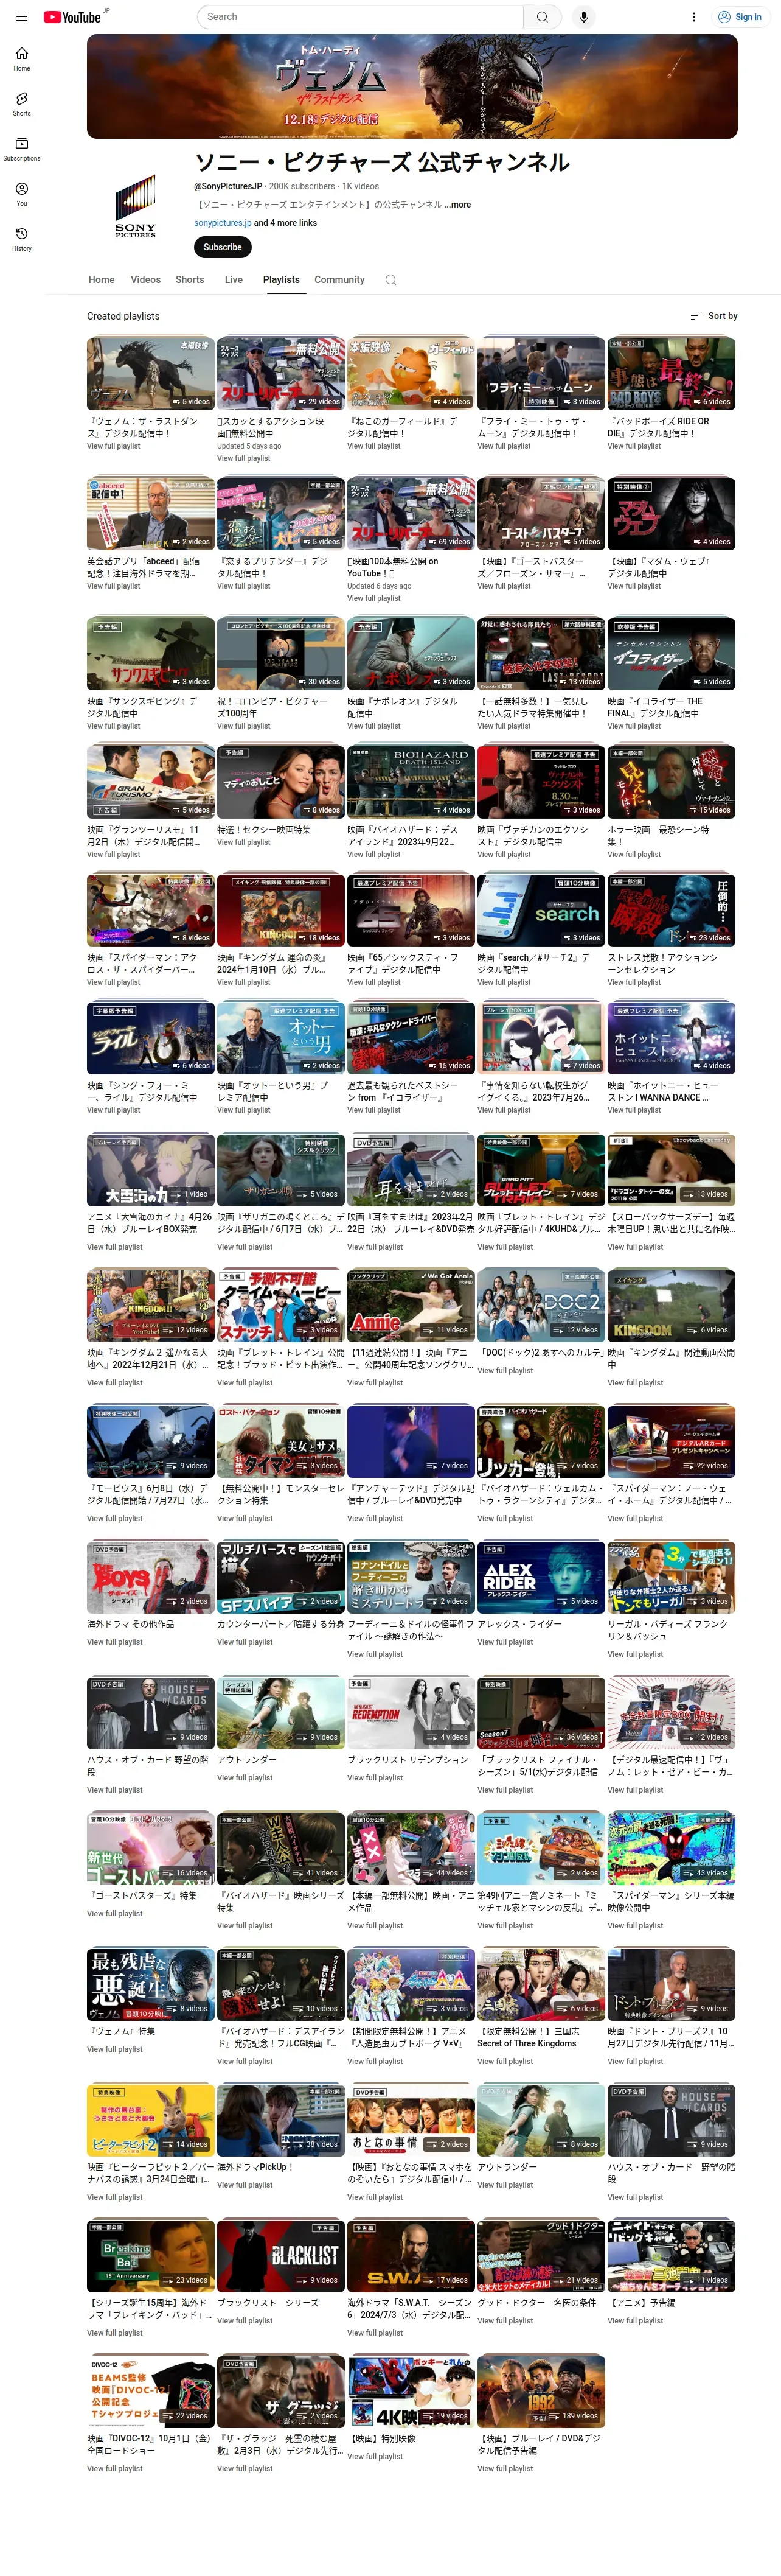Click the playlist title 海外ドラマ その他作品
Viewport: 781px width, 2576px height.
pos(131,1624)
